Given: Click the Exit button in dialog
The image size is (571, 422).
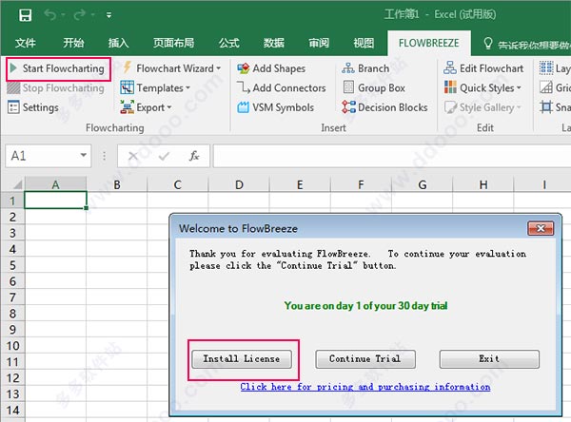Looking at the screenshot, I should click(489, 359).
